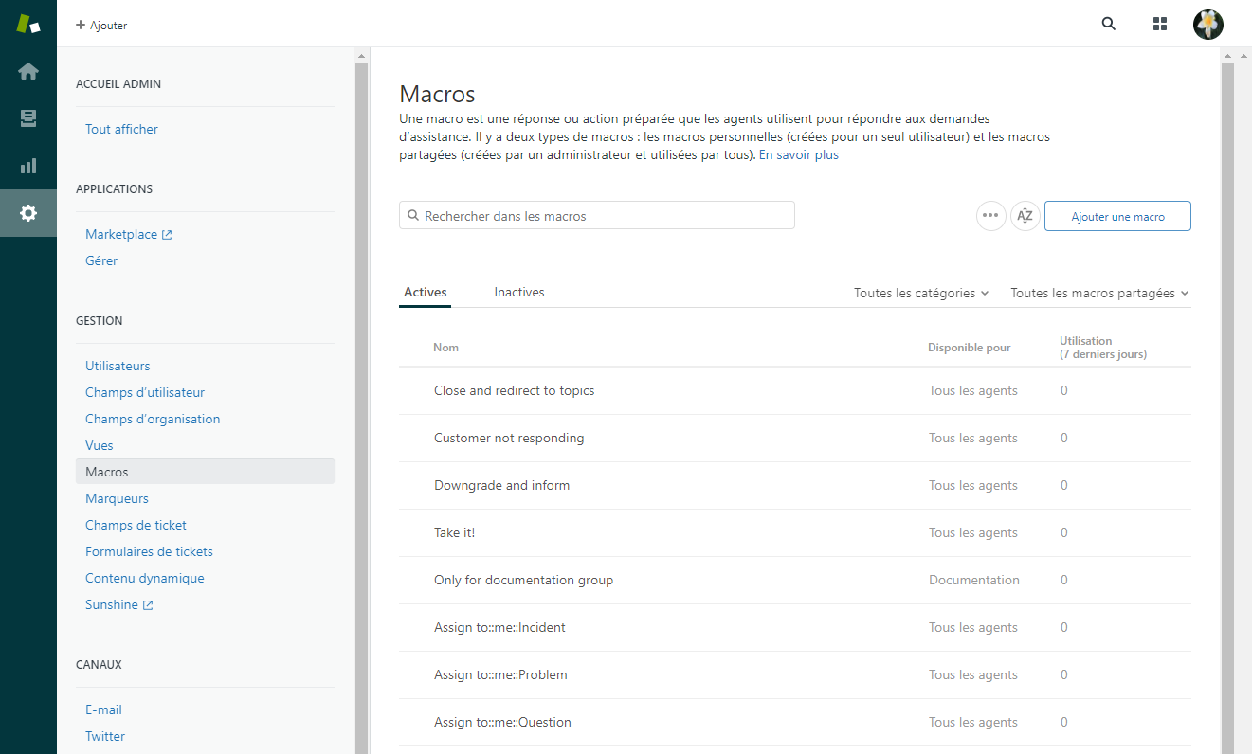Click the A-Z sort macros icon
1252x754 pixels.
1025,216
